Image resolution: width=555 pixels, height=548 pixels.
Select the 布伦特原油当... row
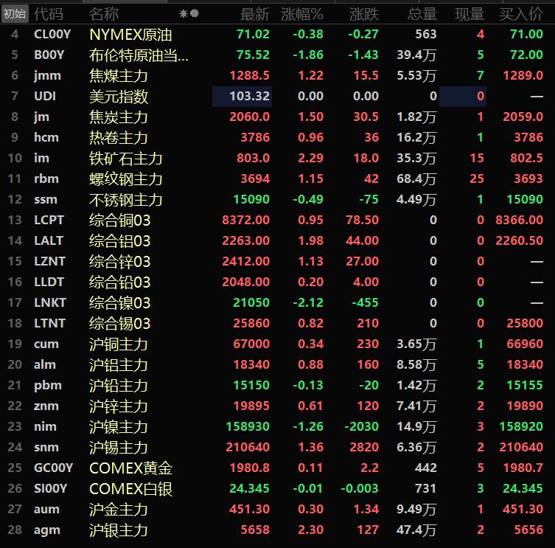tap(277, 55)
